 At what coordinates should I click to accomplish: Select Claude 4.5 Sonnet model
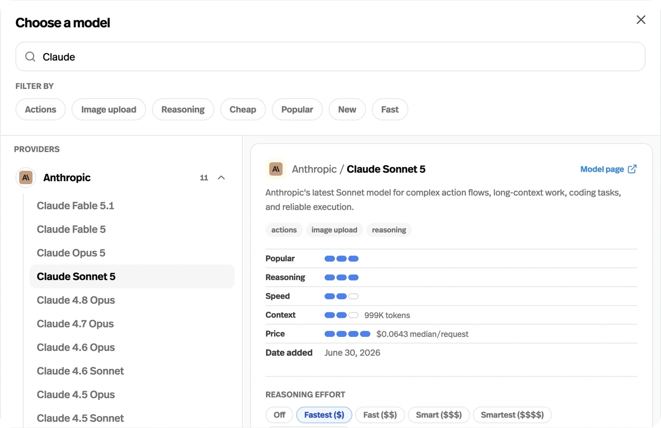tap(132, 418)
